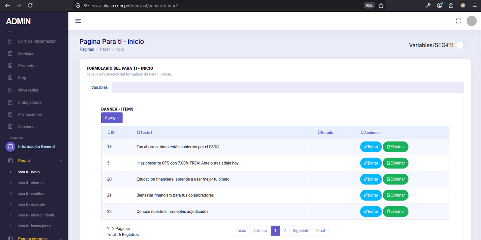Click the hamburger menu icon to collapse sidebar
This screenshot has width=481, height=240.
coord(78,21)
